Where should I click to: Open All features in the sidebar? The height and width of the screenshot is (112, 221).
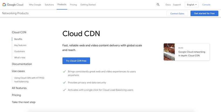coord(19,88)
